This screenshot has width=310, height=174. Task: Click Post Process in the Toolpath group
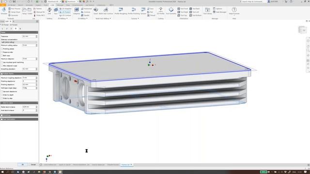(15, 9)
